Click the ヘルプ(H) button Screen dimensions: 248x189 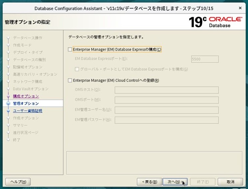pos(18,182)
